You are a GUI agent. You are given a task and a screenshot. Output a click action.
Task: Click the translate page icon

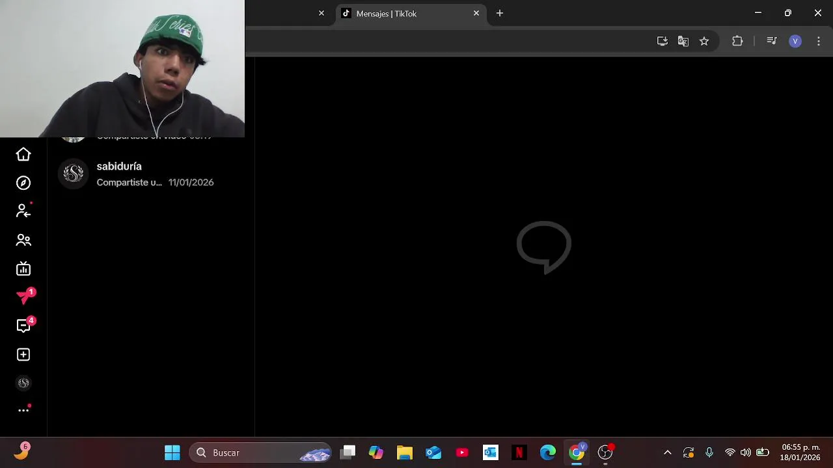683,41
